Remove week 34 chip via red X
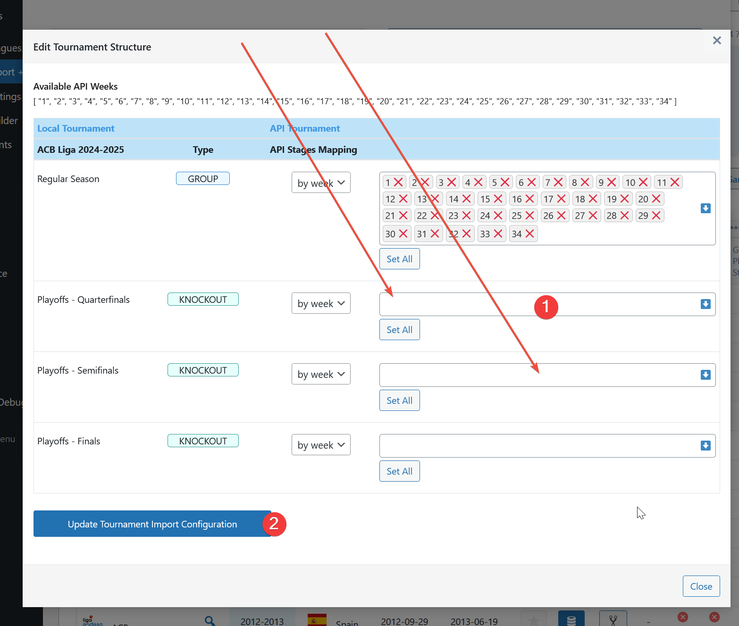Image resolution: width=739 pixels, height=626 pixels. click(530, 234)
